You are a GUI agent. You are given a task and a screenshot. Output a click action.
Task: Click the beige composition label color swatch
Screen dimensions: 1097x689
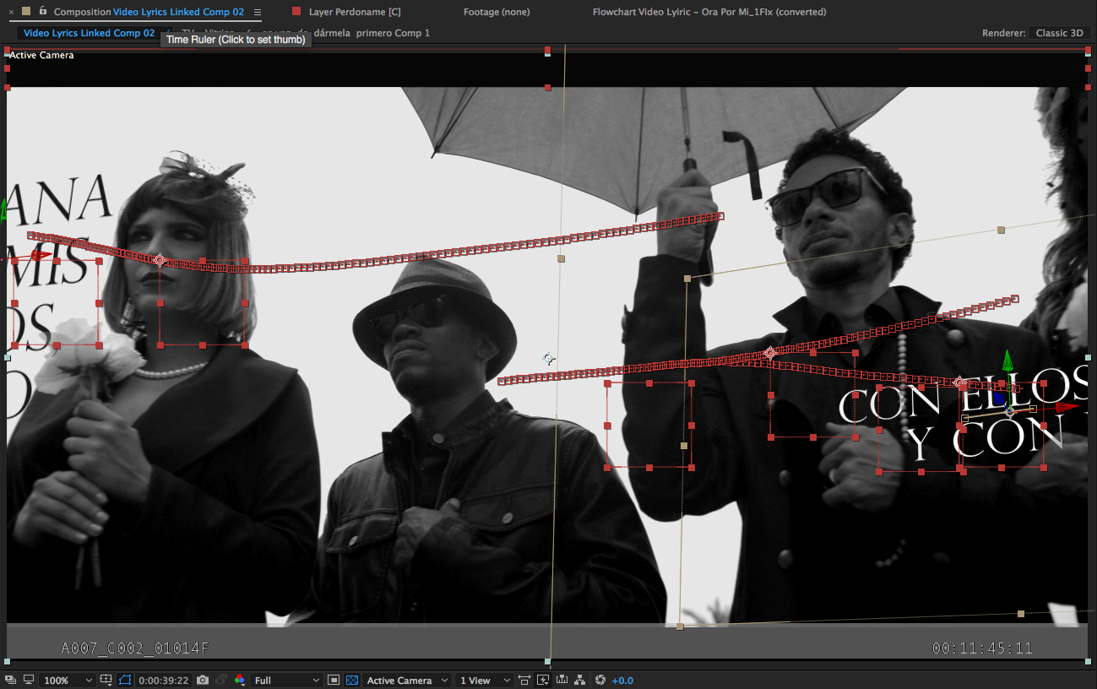pos(26,11)
